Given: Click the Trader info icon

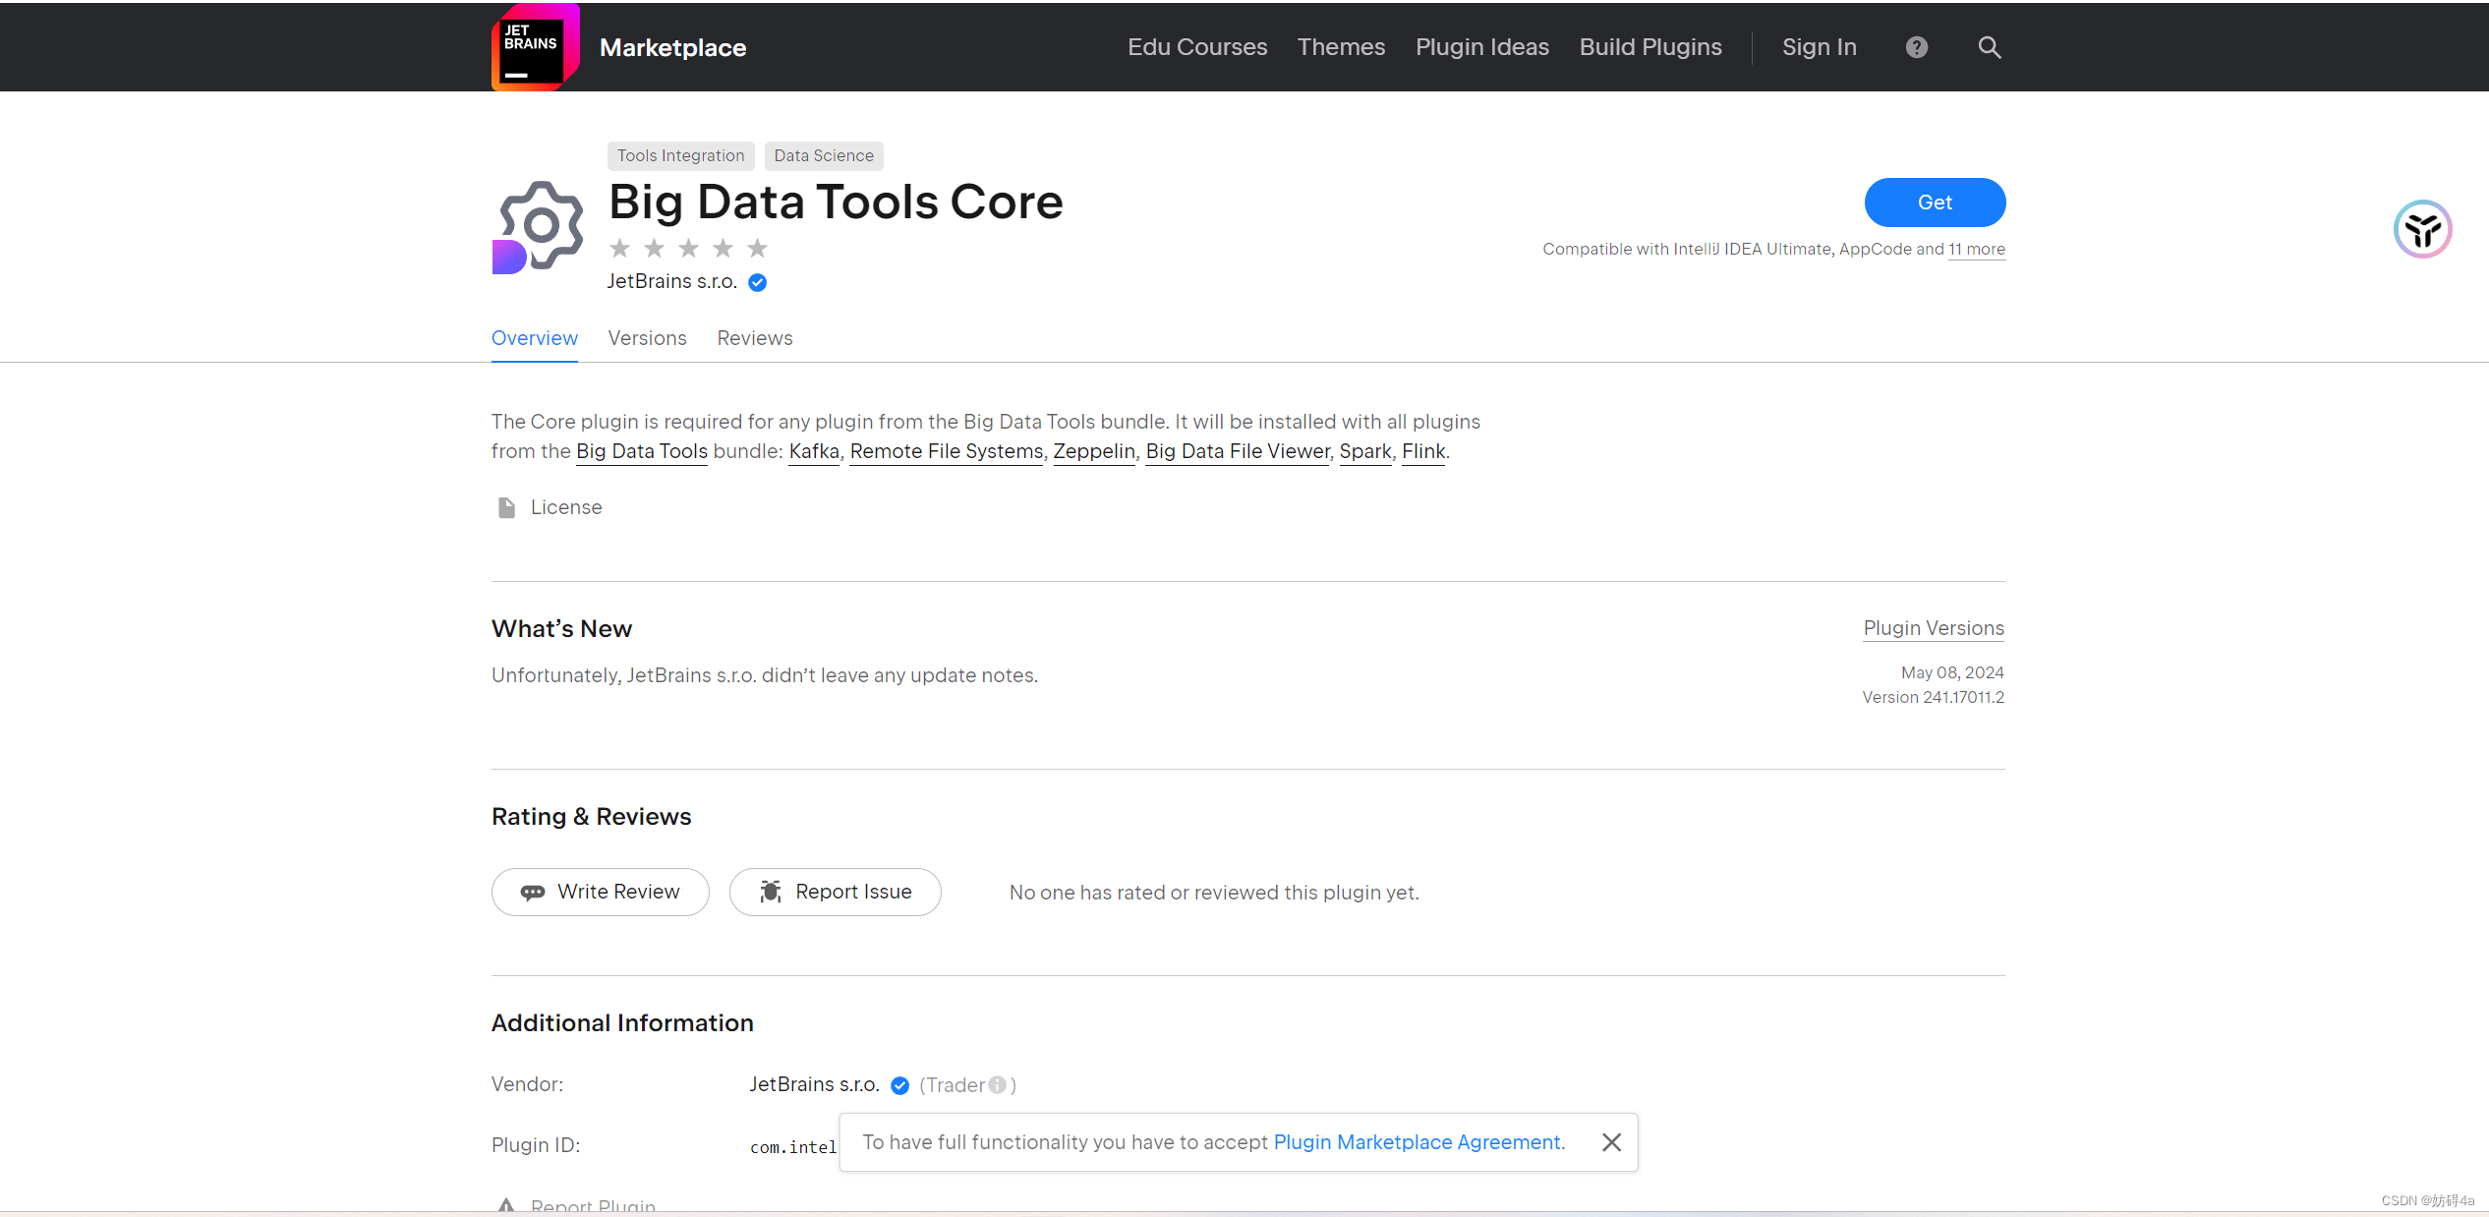Looking at the screenshot, I should pos(998,1084).
